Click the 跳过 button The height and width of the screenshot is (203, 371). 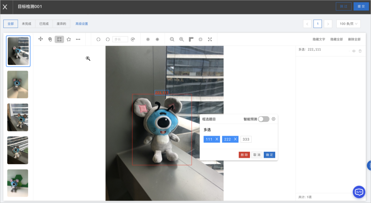pos(344,6)
